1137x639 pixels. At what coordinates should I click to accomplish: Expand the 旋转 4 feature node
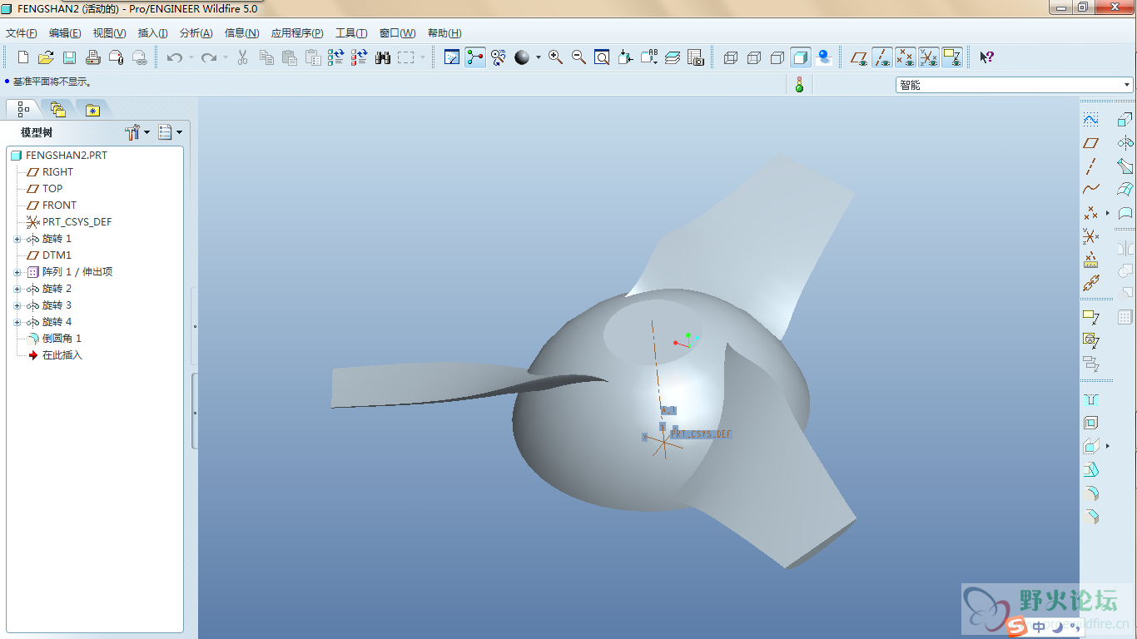pos(17,322)
